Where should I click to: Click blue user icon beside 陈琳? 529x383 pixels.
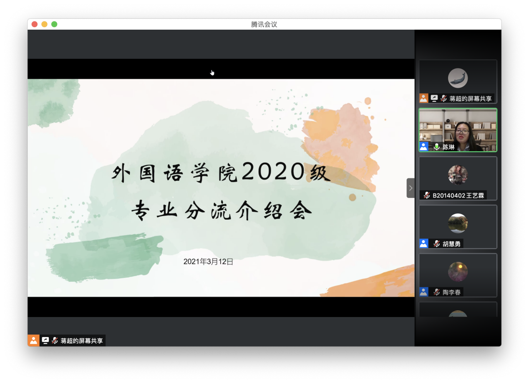[423, 147]
